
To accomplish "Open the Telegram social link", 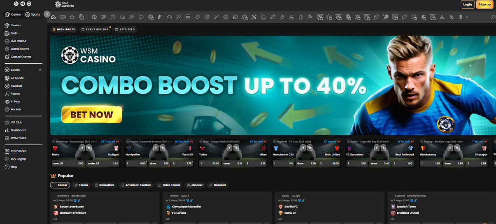I will 22,4.
